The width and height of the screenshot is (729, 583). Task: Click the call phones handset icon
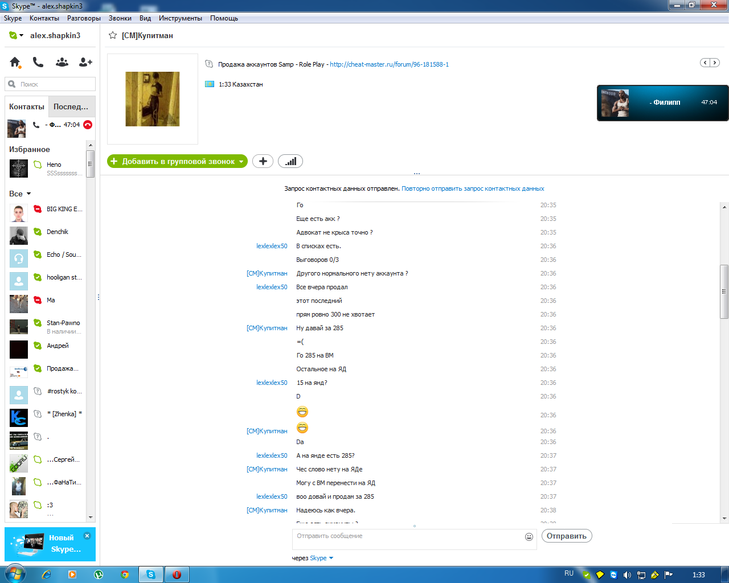38,61
